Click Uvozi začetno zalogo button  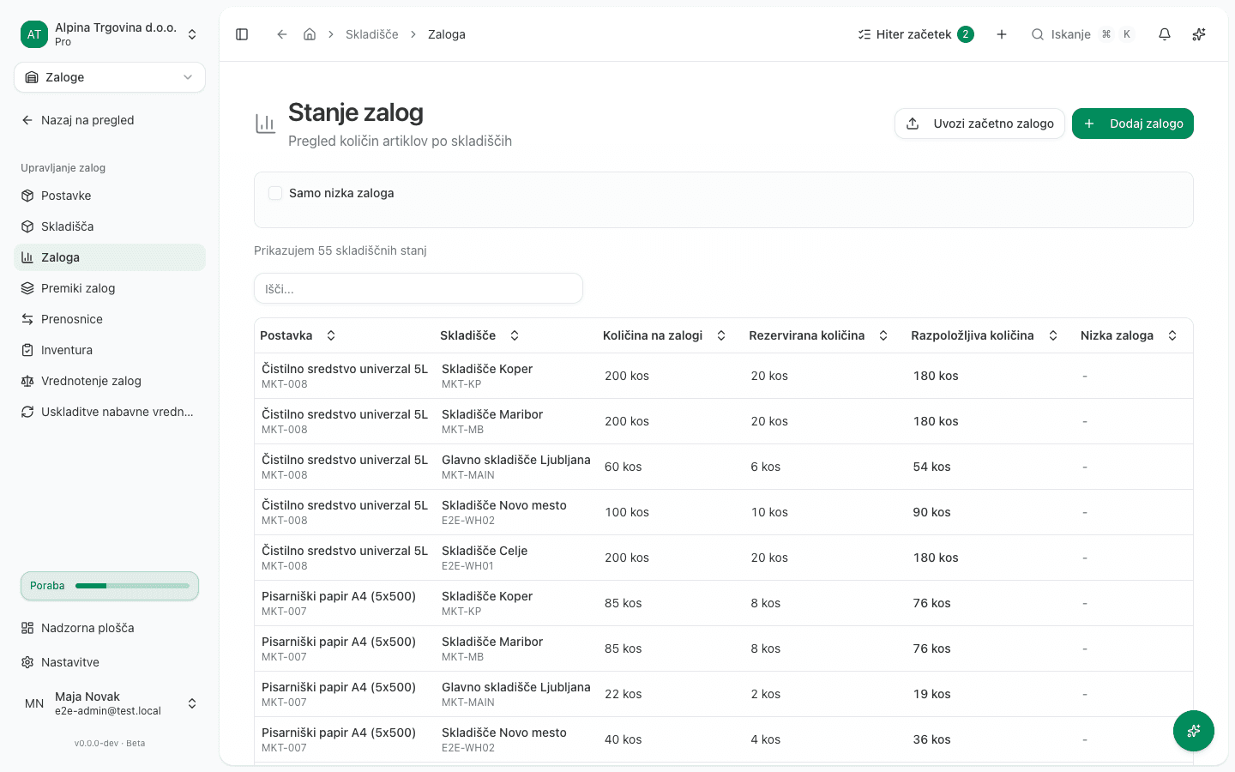tap(979, 124)
